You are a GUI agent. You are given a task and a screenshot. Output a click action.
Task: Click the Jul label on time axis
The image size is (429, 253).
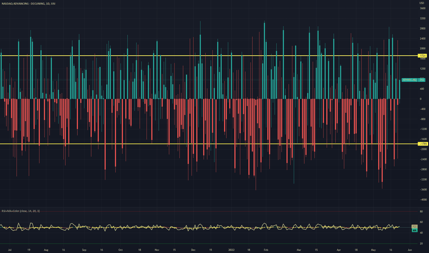(10, 250)
